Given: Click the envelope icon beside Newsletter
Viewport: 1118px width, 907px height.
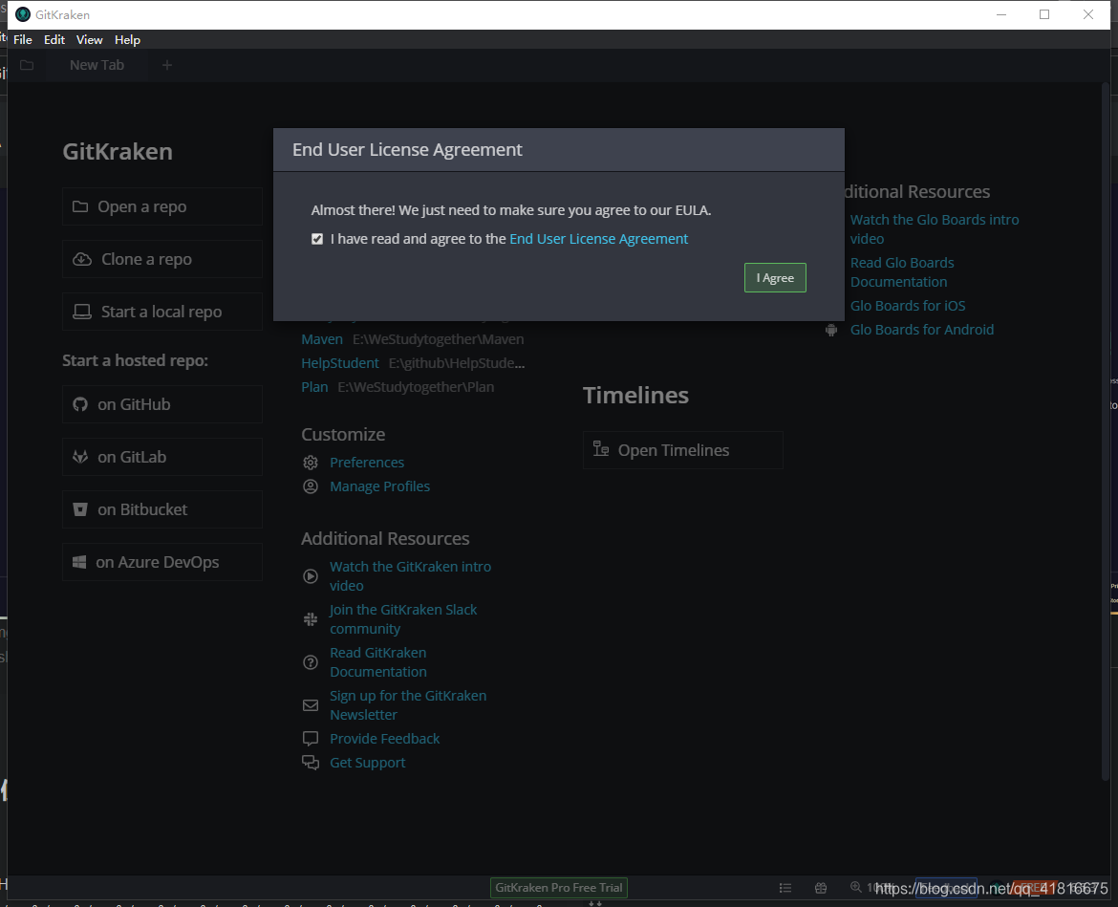Looking at the screenshot, I should pos(311,705).
